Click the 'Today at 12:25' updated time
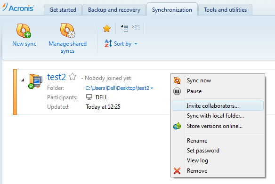 click(103, 107)
